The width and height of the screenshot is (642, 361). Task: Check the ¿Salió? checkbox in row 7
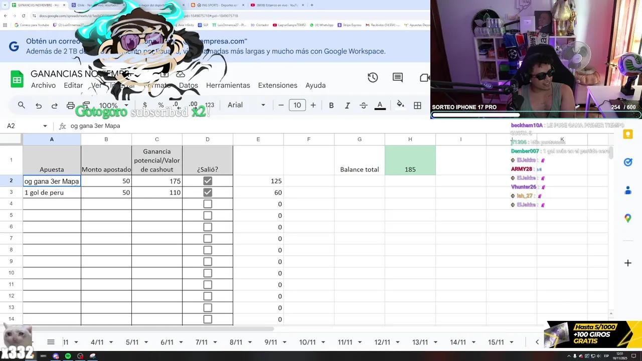click(208, 239)
